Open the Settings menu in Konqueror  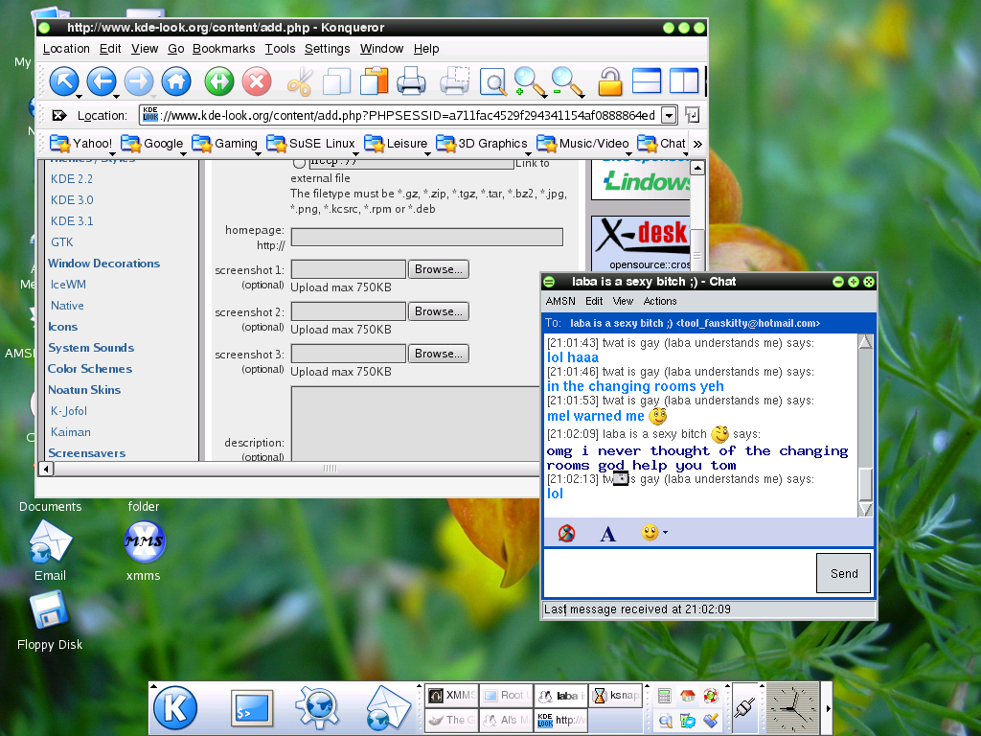point(328,49)
